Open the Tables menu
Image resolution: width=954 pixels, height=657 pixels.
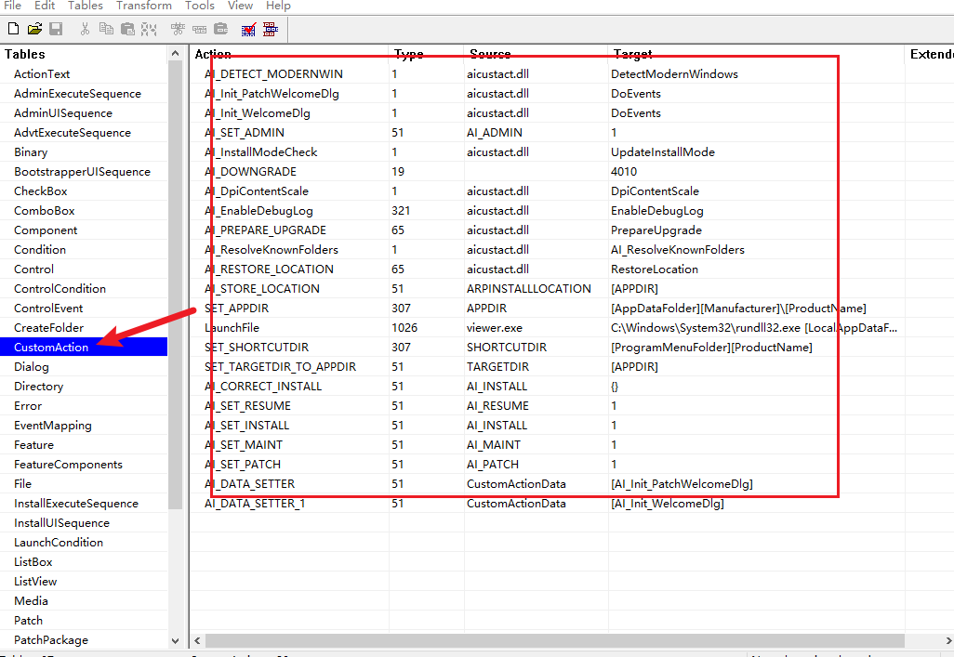(x=86, y=6)
